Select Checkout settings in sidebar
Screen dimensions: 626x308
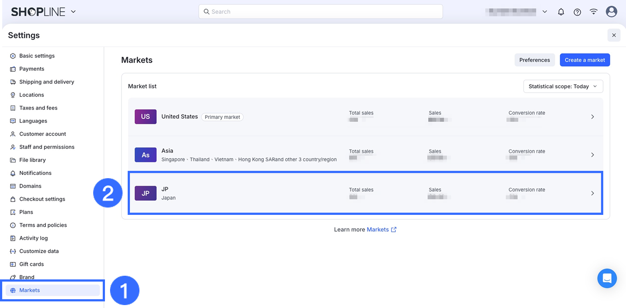(42, 199)
